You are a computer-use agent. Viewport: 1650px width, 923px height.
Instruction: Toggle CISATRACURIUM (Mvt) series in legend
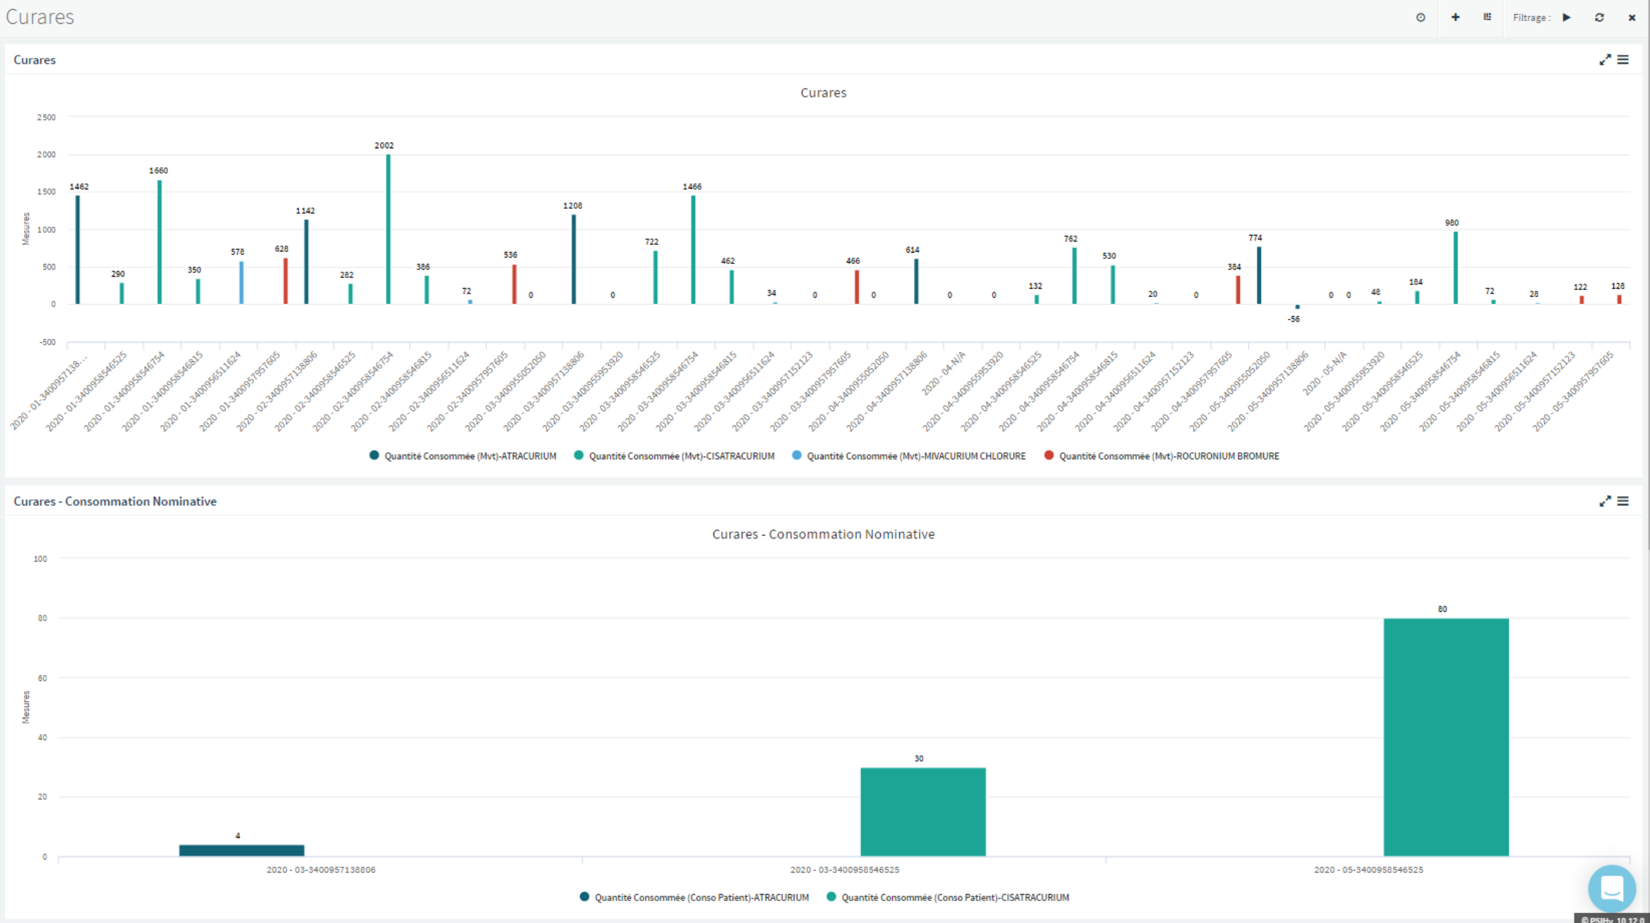tap(681, 456)
